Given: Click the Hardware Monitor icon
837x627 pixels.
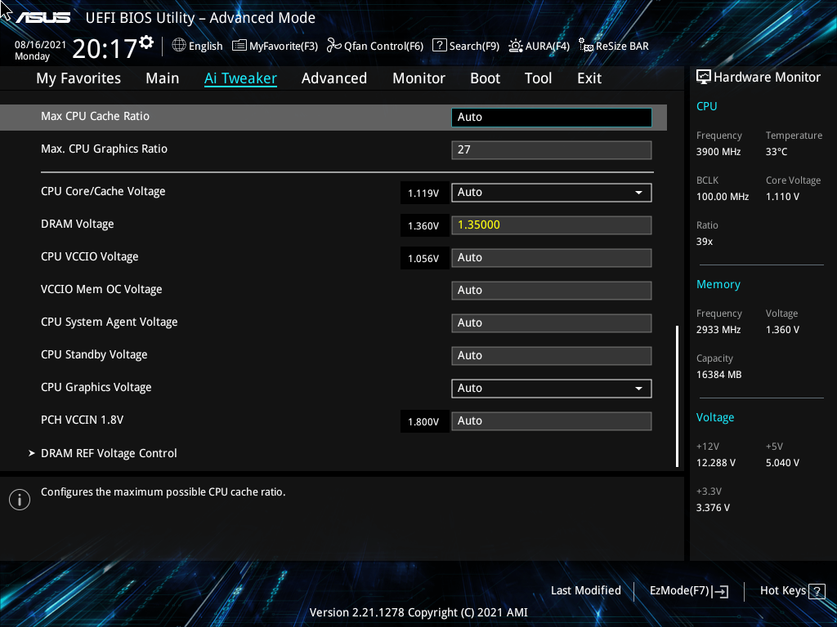Looking at the screenshot, I should click(704, 78).
